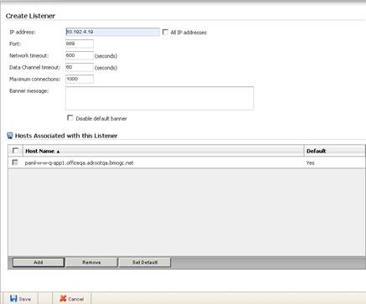
Task: Click the Data Channel timeout field
Action: click(x=80, y=67)
